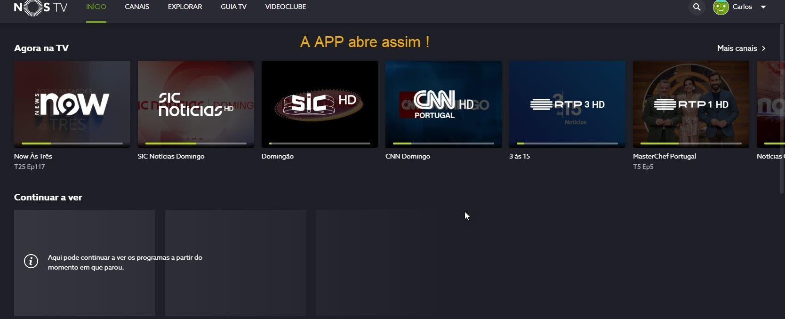The height and width of the screenshot is (319, 785).
Task: Open the SIC HD channel thumbnail
Action: pos(320,104)
